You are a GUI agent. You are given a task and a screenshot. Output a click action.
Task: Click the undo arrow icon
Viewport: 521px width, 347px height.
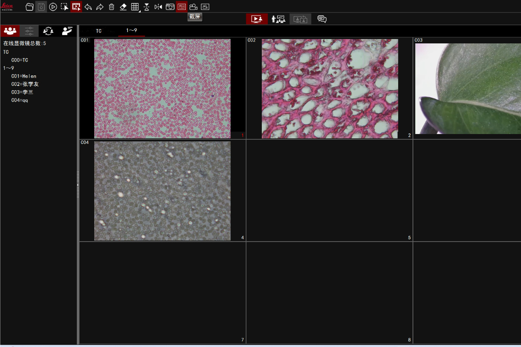click(x=88, y=7)
